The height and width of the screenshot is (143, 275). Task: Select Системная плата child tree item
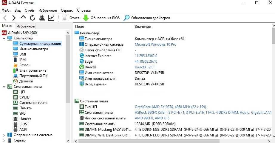coord(30,103)
